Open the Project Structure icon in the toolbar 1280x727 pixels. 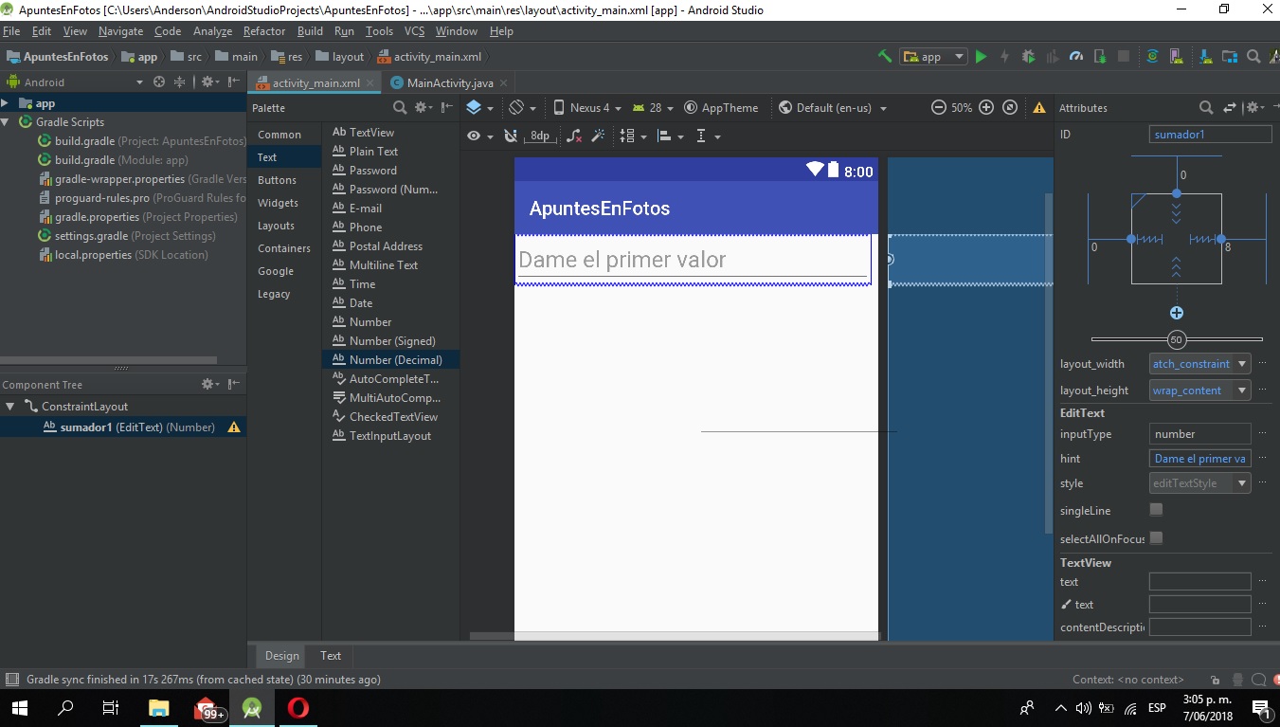pos(1229,57)
